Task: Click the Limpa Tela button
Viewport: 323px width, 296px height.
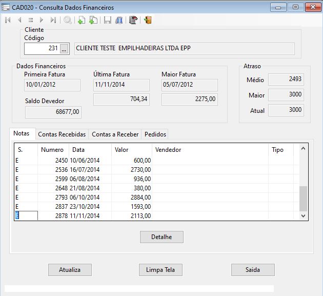Action: (160, 270)
